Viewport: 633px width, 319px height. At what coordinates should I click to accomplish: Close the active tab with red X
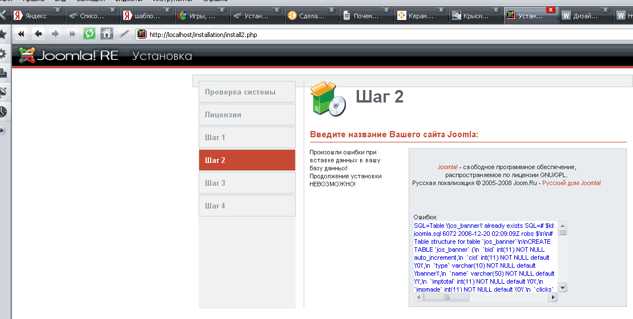pyautogui.click(x=550, y=10)
